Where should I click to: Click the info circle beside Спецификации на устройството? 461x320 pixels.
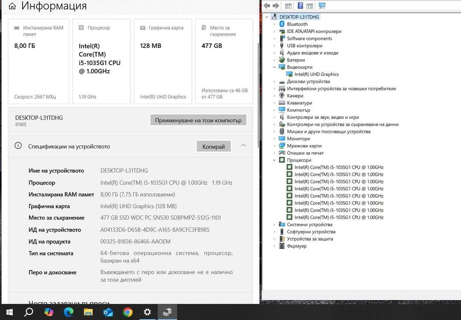pyautogui.click(x=18, y=146)
